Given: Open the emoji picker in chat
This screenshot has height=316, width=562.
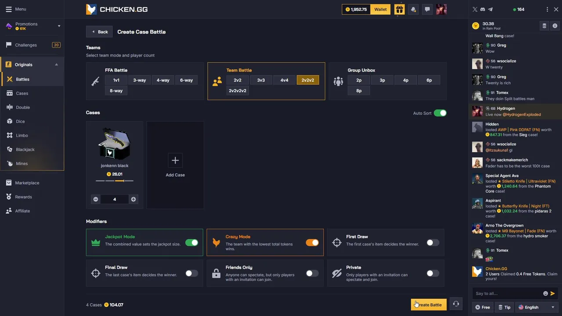Looking at the screenshot, I should click(x=546, y=294).
